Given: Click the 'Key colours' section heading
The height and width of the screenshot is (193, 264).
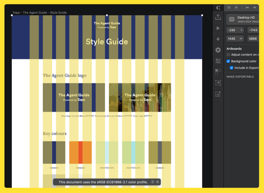Looking at the screenshot, I should (x=54, y=133).
